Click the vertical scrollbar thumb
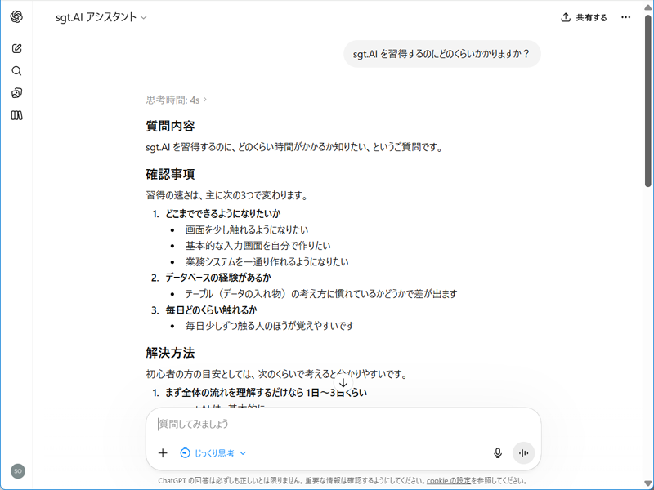 647,100
